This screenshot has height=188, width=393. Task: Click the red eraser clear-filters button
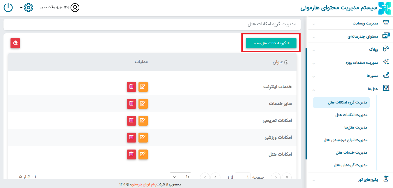pyautogui.click(x=15, y=43)
